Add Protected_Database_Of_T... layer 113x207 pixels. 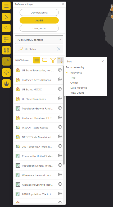(60, 117)
